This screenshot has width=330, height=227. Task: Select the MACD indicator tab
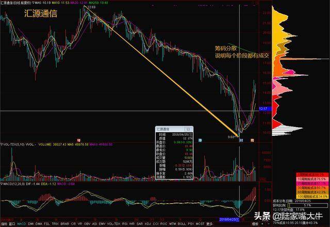tap(22, 224)
